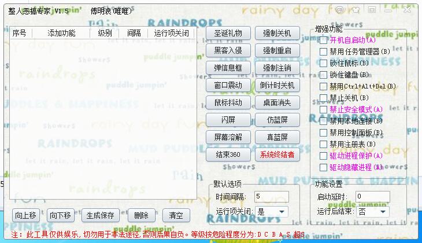This screenshot has height=243, width=422.
Task: Add the 圣诞礼物 prank
Action: pos(228,33)
